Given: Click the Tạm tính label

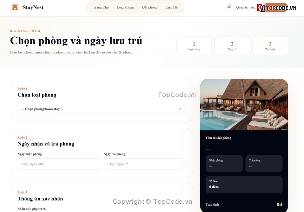Looking at the screenshot, I should pos(212,204).
